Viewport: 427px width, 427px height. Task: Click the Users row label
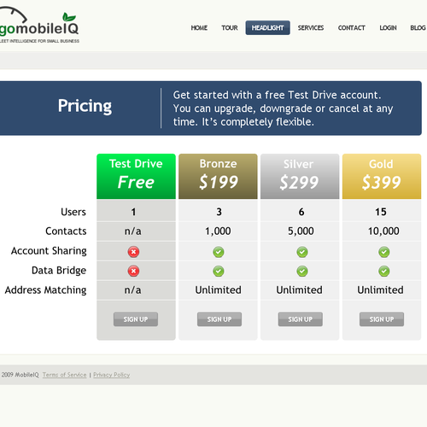coord(73,212)
